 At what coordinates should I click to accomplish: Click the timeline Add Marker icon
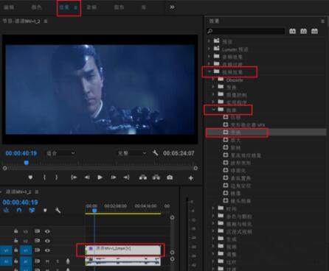(45, 211)
